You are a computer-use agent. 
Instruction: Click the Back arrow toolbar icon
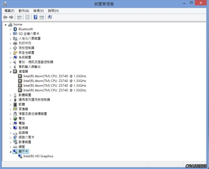[5, 17]
